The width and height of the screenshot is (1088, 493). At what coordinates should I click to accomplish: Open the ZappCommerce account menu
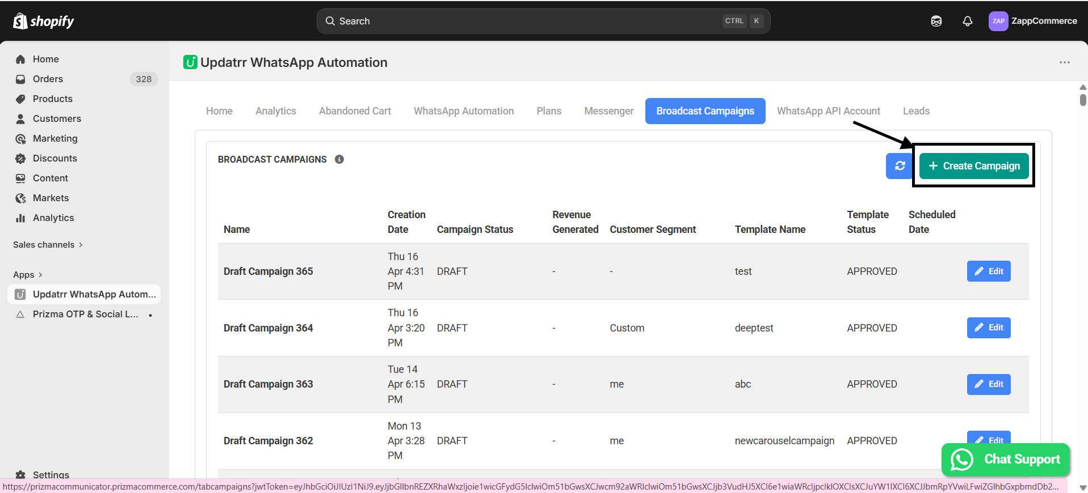point(1032,21)
